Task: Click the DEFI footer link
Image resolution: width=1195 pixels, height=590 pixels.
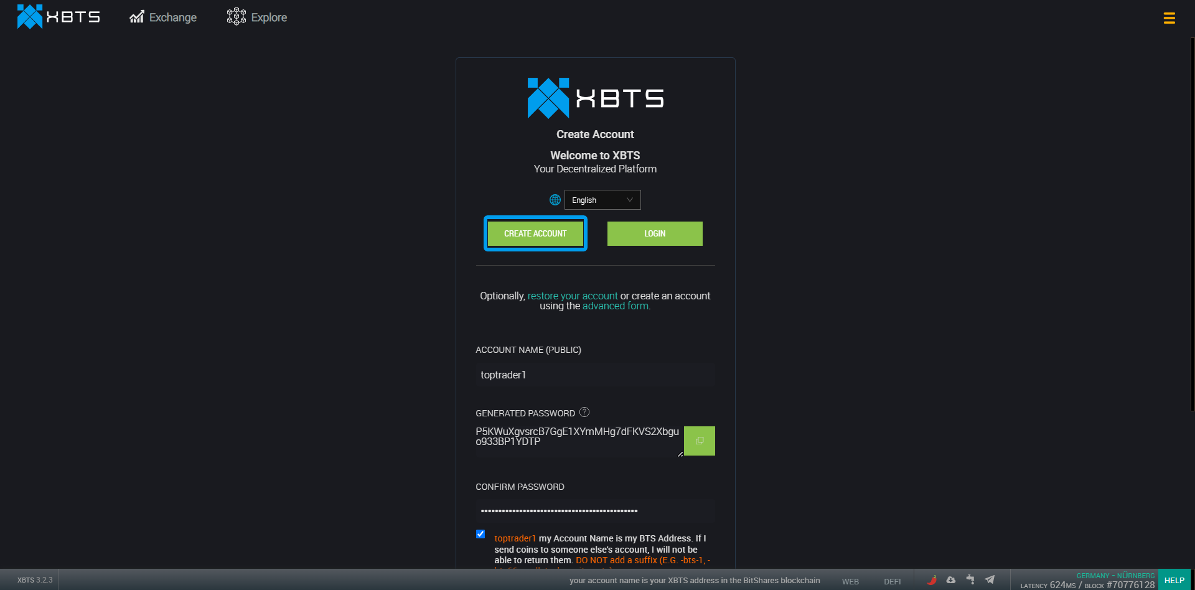Action: (x=892, y=581)
